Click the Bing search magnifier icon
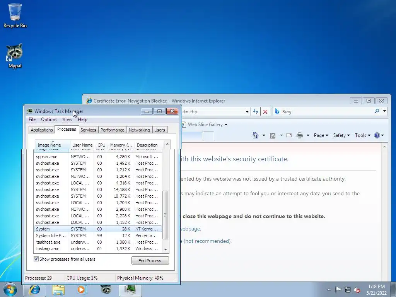396x297 pixels. click(x=377, y=111)
